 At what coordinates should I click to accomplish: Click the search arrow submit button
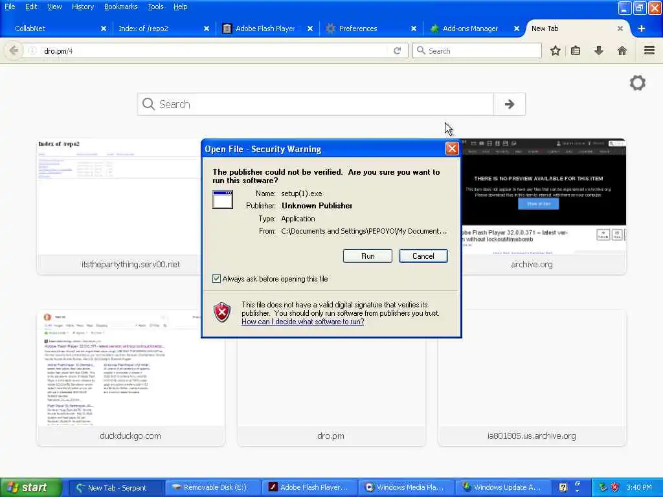point(509,104)
